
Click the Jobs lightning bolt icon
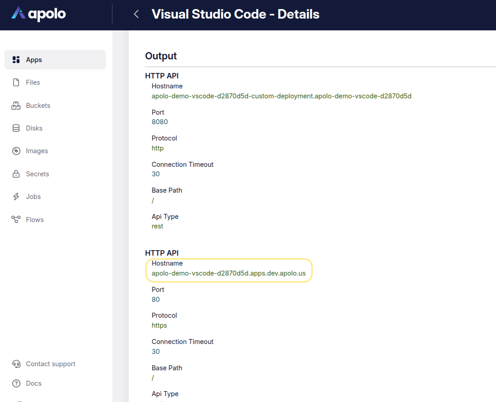[16, 197]
